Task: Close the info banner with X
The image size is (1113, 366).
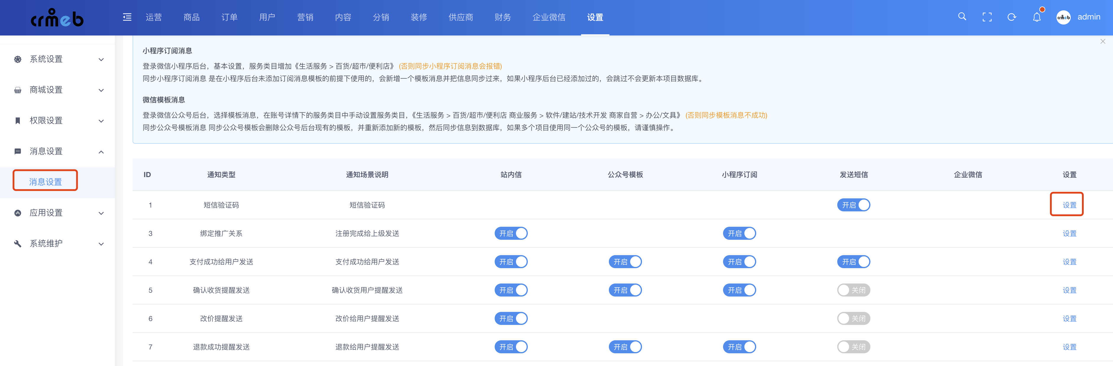Action: (1103, 41)
